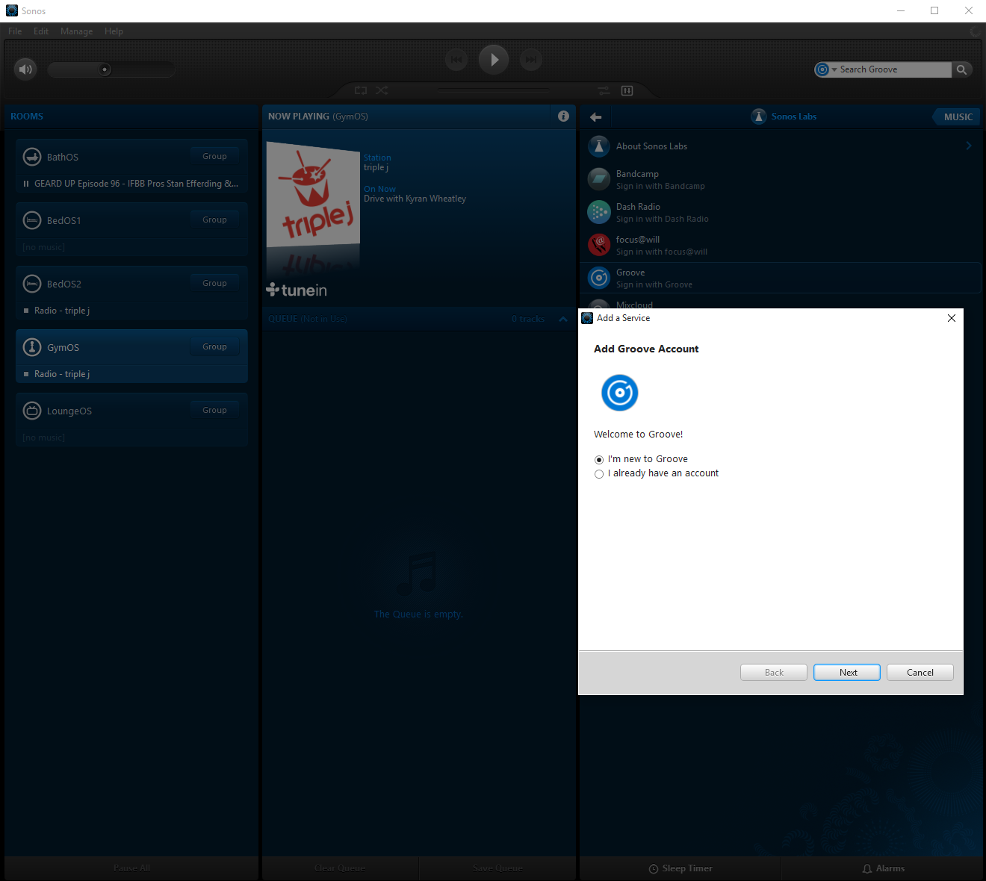Click Cancel in Add a Service dialog

coord(920,673)
